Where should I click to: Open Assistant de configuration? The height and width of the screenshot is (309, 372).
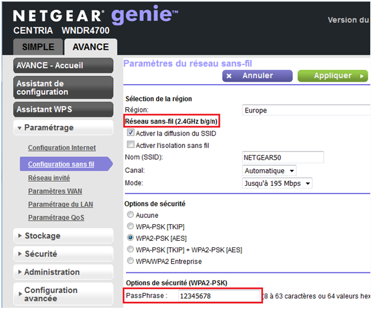click(63, 88)
